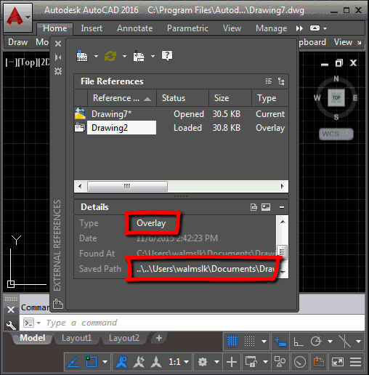The height and width of the screenshot is (375, 369).
Task: Toggle ortho mode
Action: pos(299,342)
